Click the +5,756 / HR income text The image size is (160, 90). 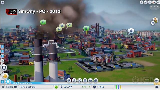click(86, 87)
